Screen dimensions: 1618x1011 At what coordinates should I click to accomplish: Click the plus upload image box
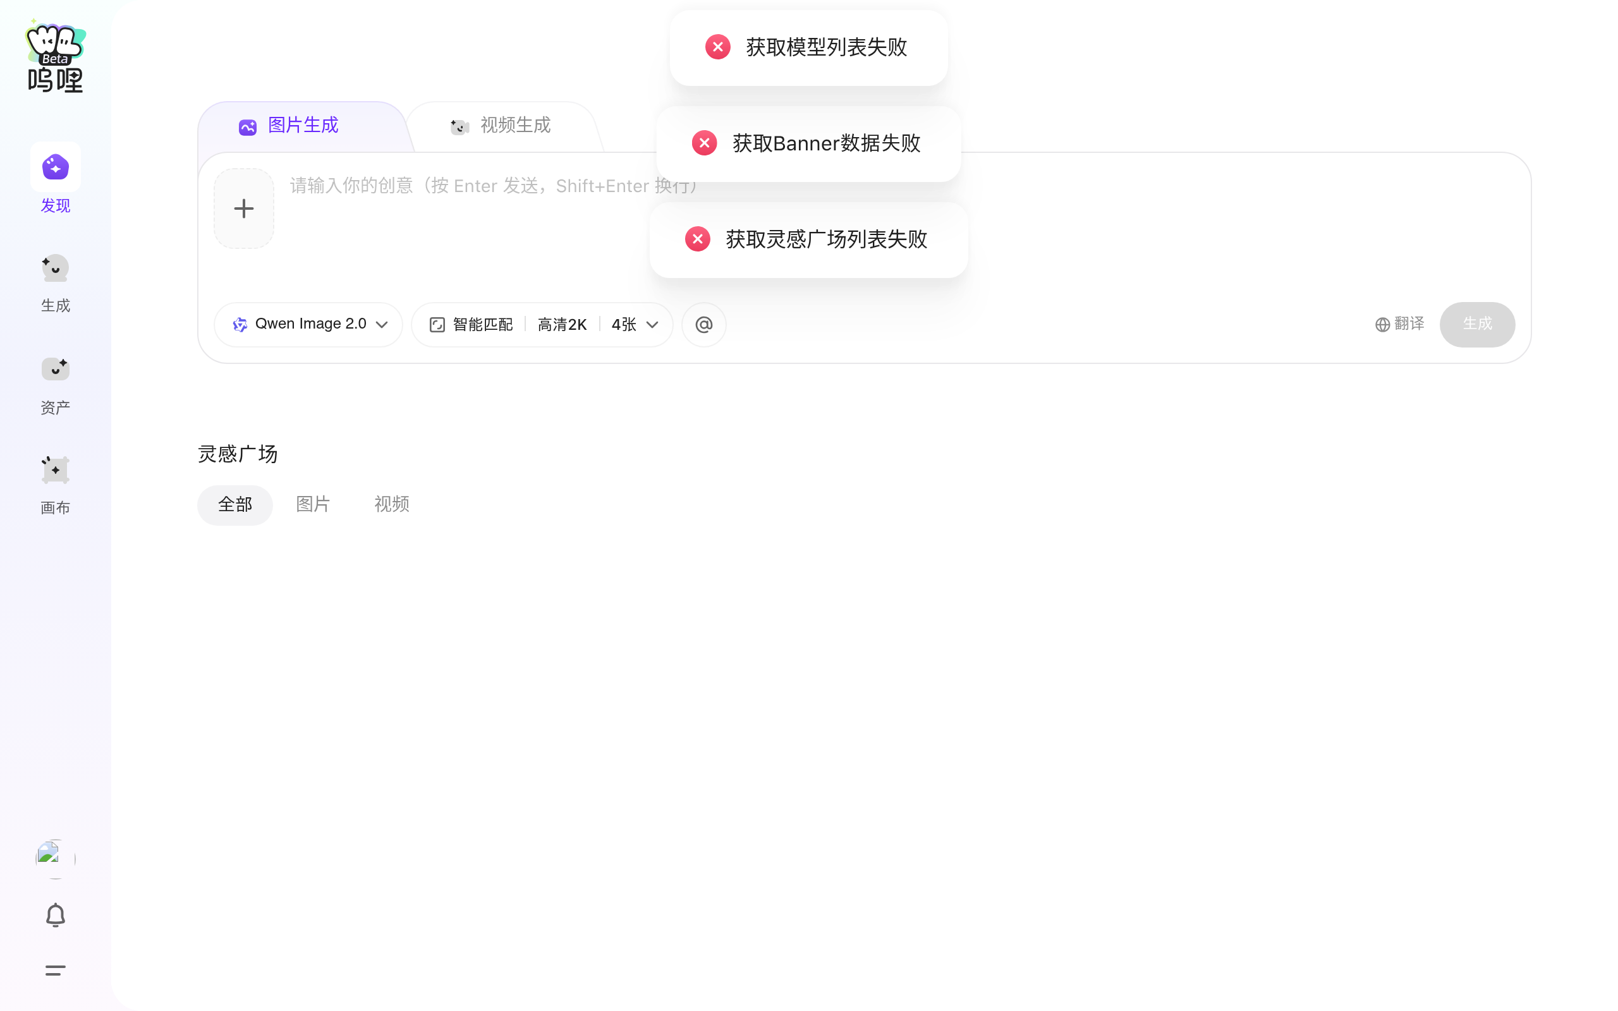(244, 209)
